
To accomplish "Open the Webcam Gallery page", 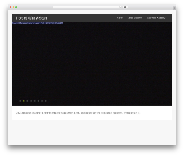I will pos(156,18).
